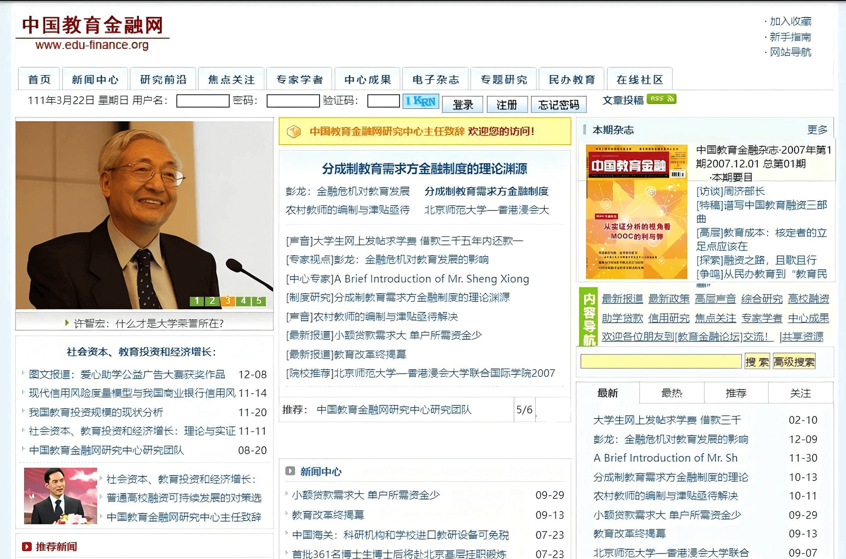Click the red 推荐新闻 section icon

[27, 546]
